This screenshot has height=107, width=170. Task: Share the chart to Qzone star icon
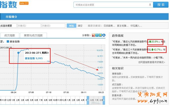point(100,35)
